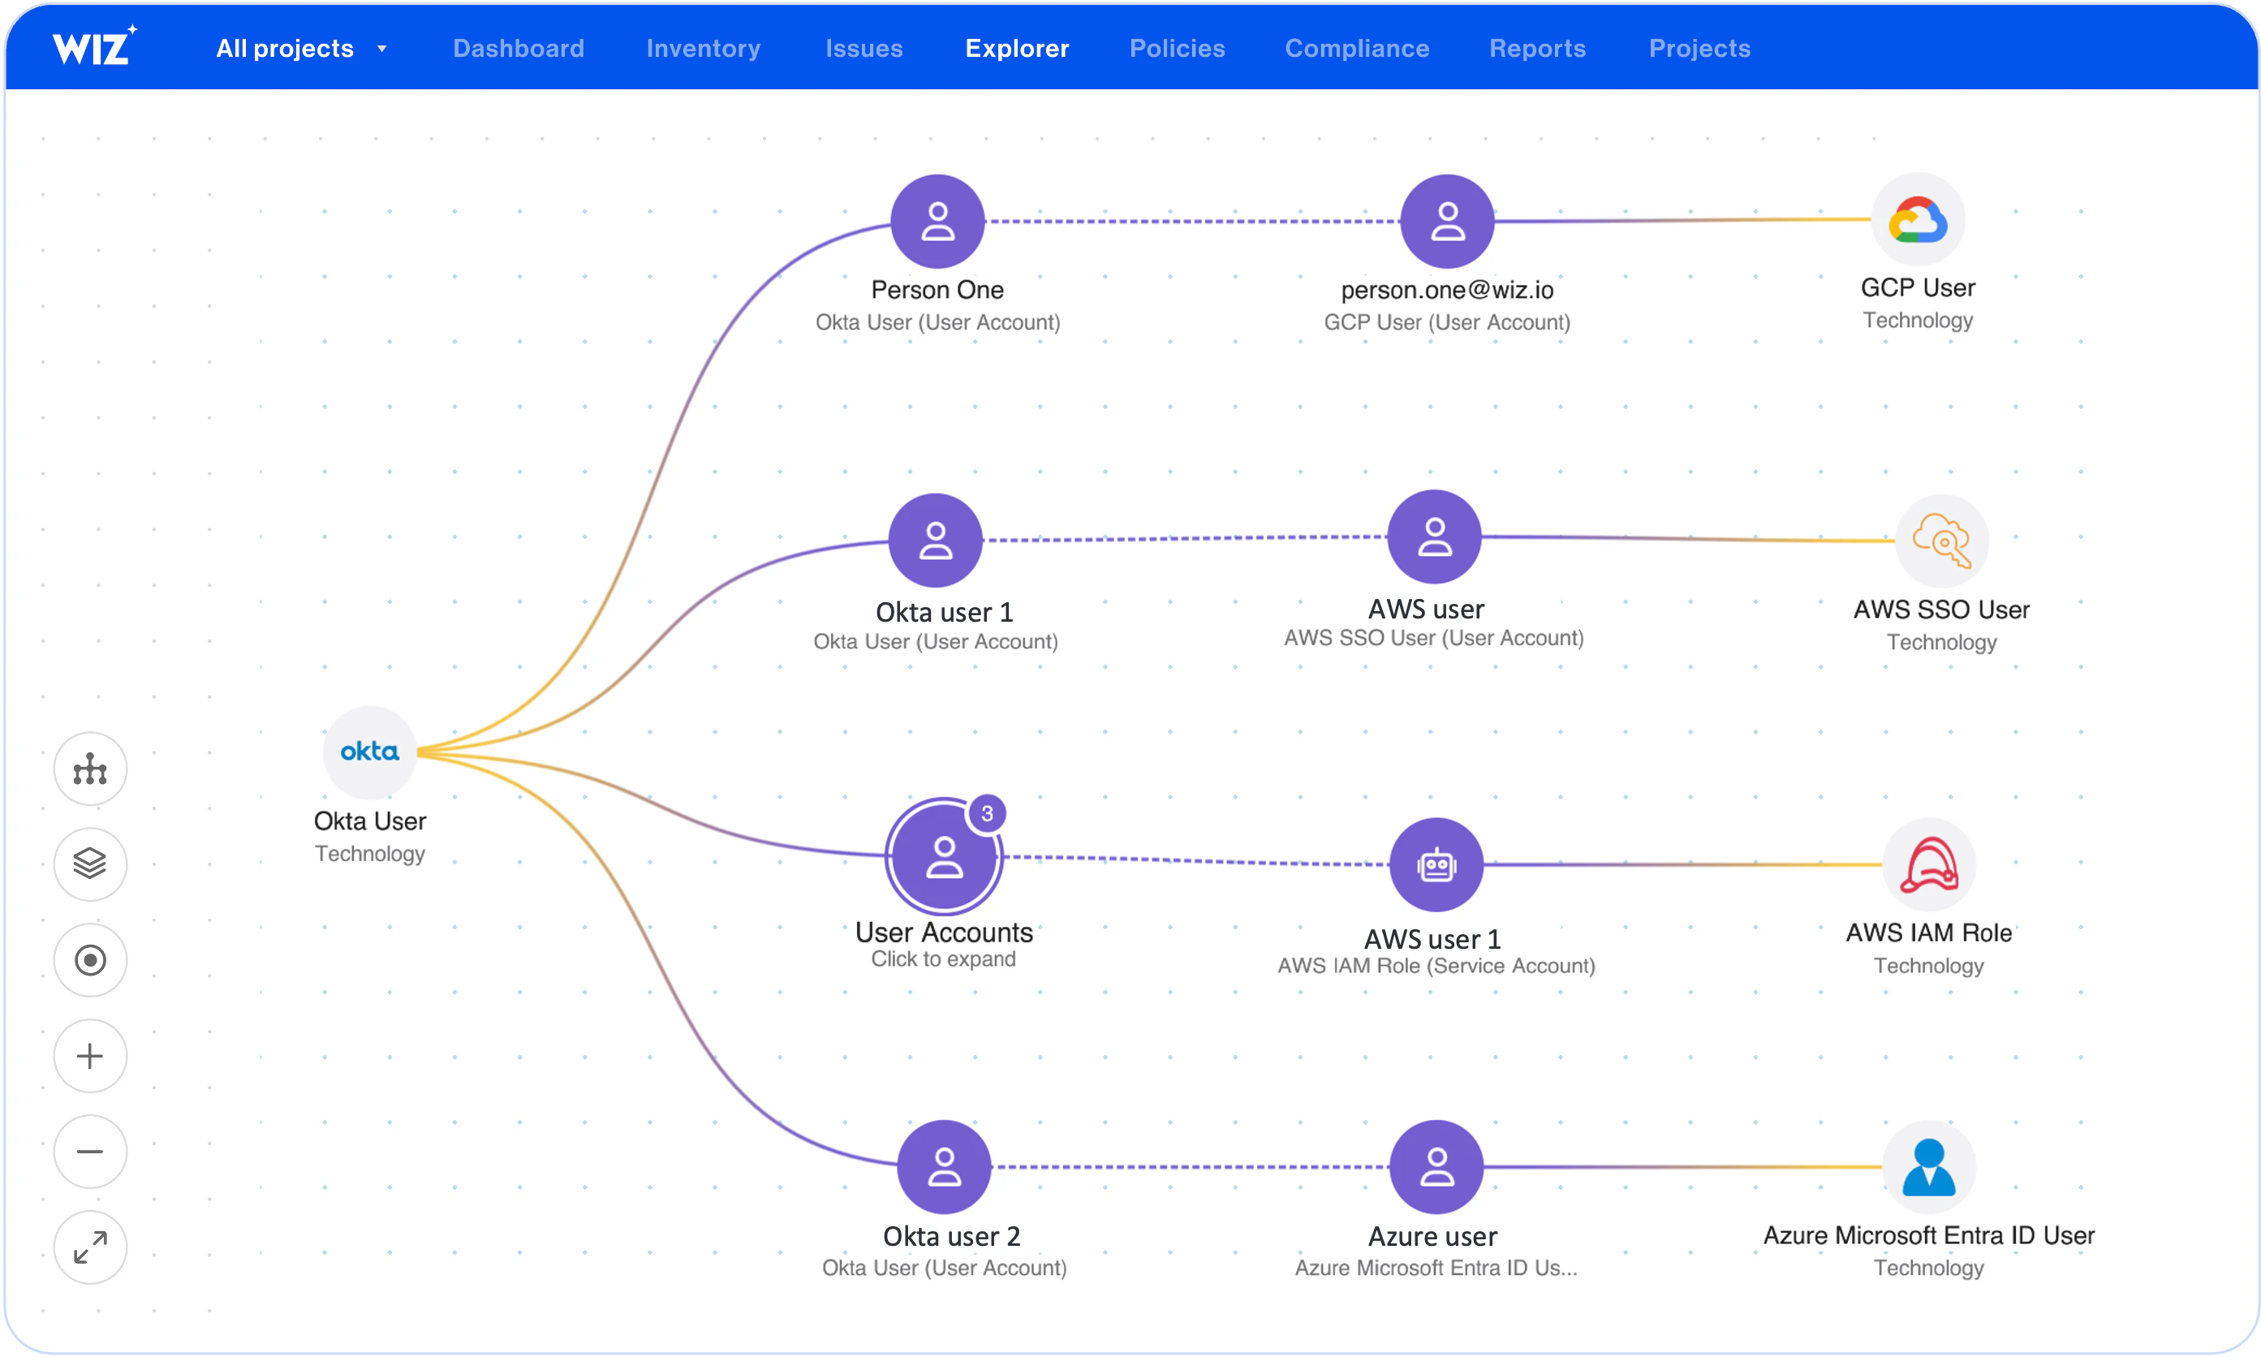Open the All projects dropdown

301,49
